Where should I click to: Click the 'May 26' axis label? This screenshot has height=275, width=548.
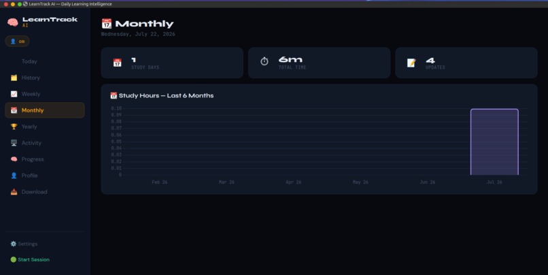pos(360,182)
